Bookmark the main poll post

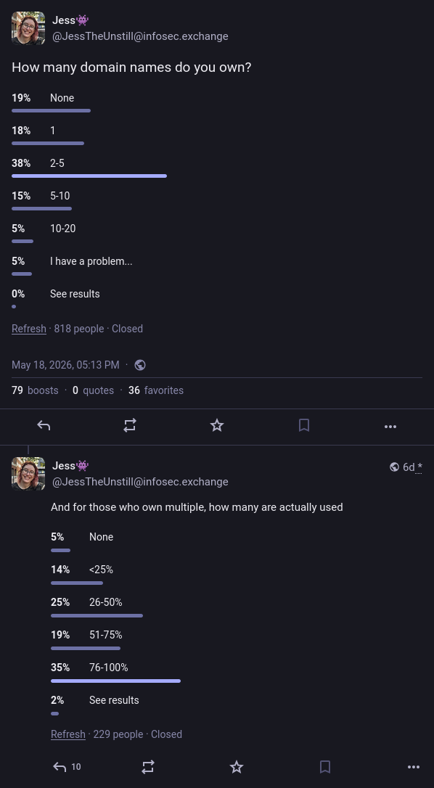coord(304,426)
